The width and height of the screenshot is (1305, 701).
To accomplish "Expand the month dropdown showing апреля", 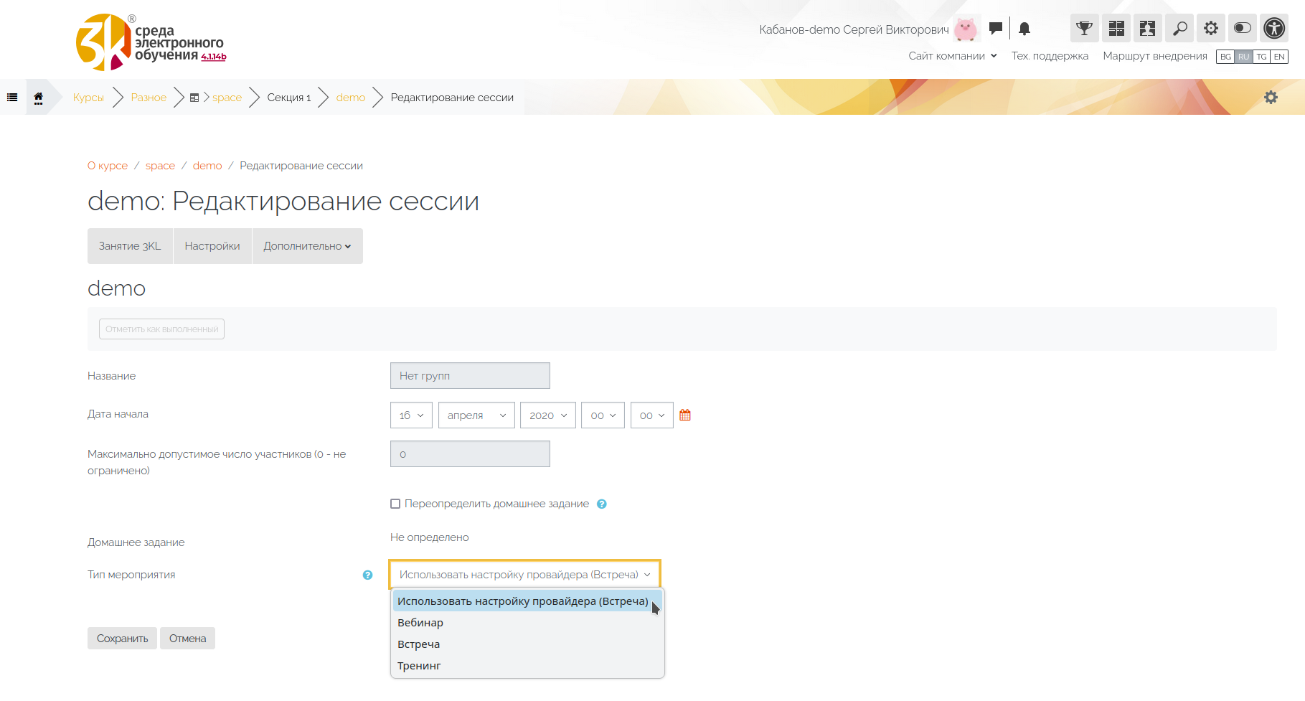I will coord(476,415).
